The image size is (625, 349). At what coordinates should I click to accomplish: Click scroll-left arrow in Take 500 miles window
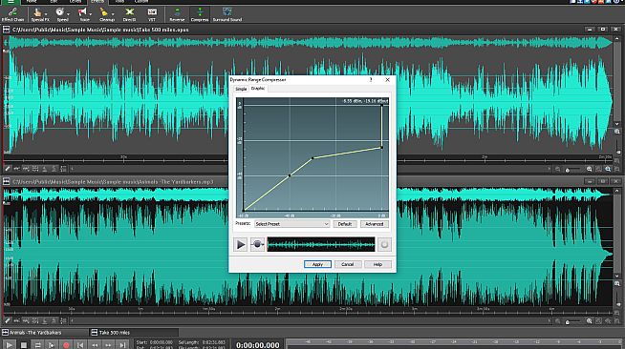coord(72,169)
